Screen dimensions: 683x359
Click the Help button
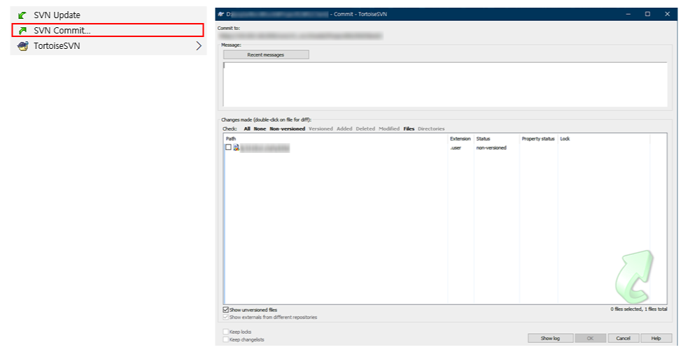656,338
